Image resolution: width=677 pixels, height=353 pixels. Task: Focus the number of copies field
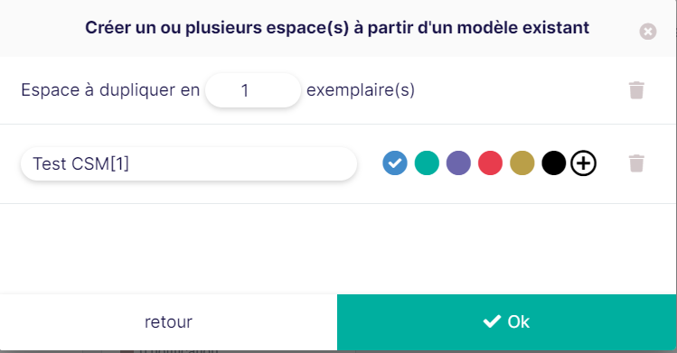(253, 90)
